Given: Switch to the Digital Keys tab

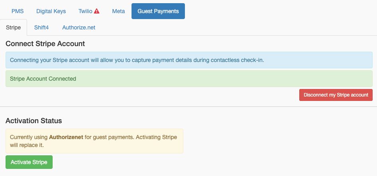Looking at the screenshot, I should pyautogui.click(x=51, y=11).
